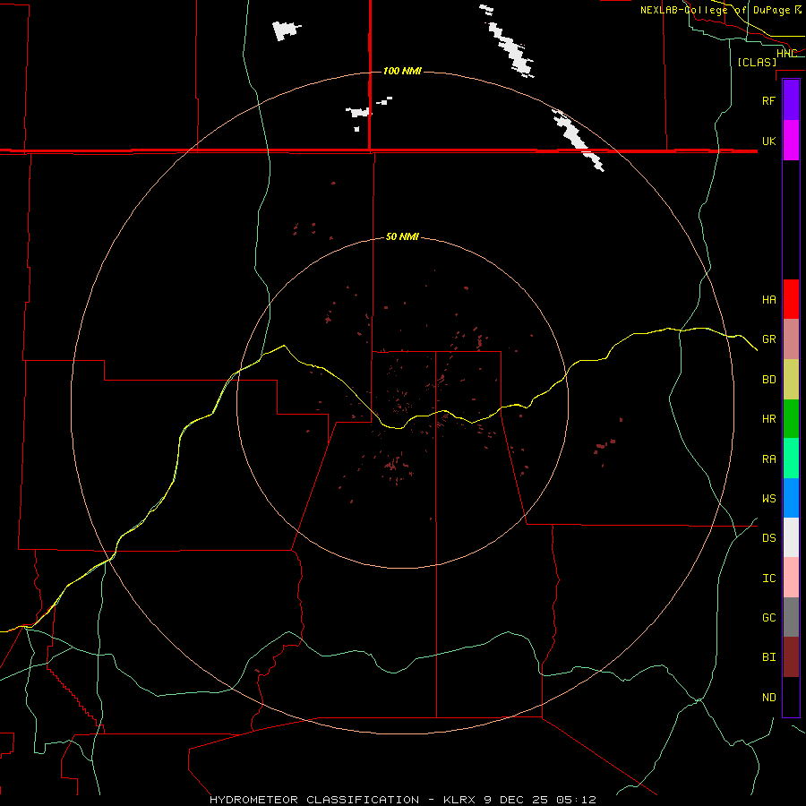The width and height of the screenshot is (806, 806).
Task: Select the WS legend label
Action: tap(768, 498)
